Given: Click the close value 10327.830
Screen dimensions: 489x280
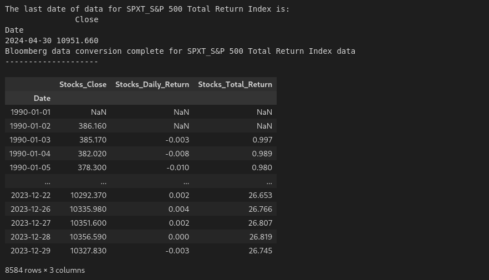Looking at the screenshot, I should click(89, 251).
